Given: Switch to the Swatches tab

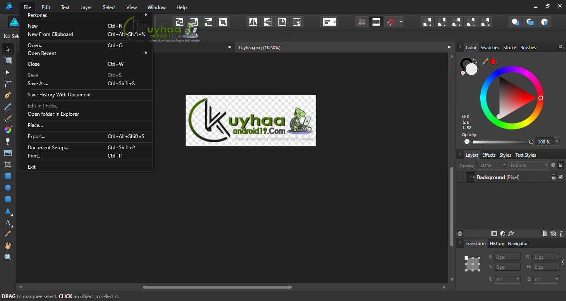Looking at the screenshot, I should click(x=489, y=47).
